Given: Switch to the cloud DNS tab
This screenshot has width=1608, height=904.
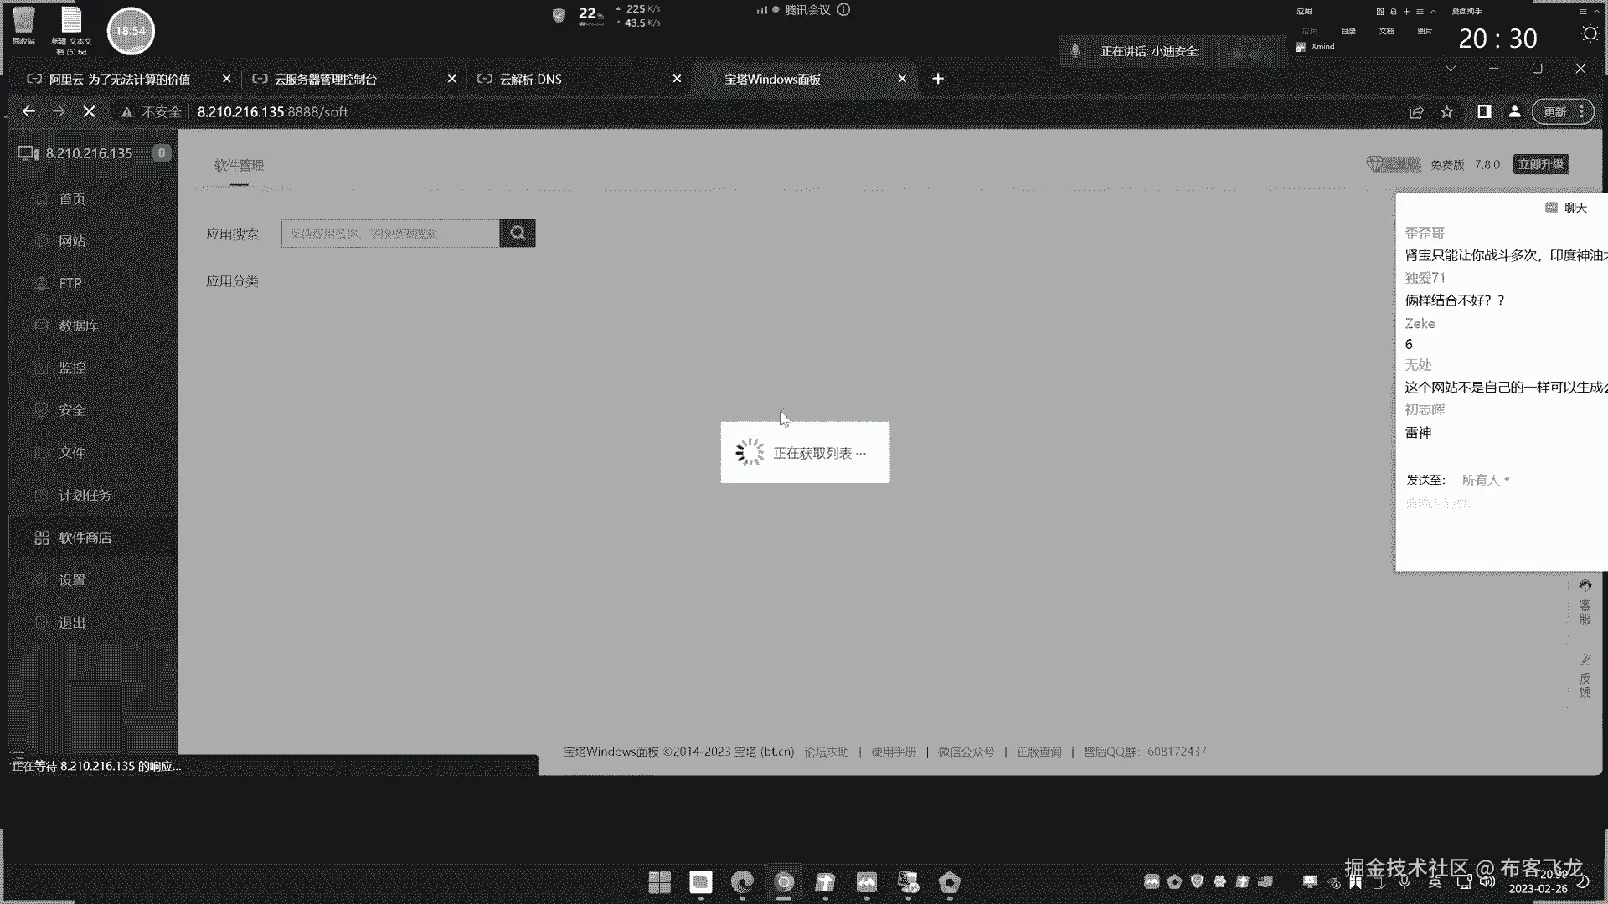Looking at the screenshot, I should click(x=530, y=79).
